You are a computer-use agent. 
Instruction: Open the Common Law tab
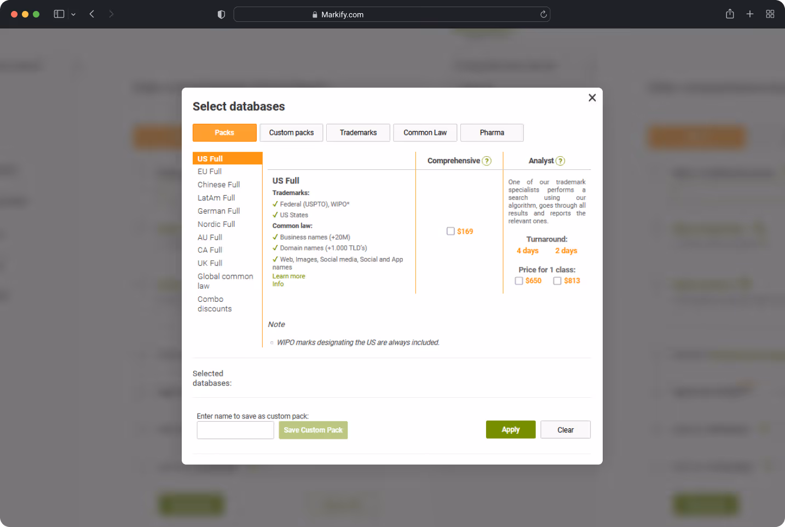click(x=425, y=133)
